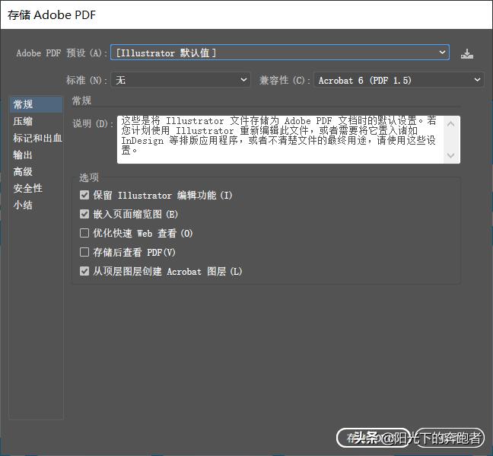The height and width of the screenshot is (456, 493).
Task: Uncheck 保留 Illustrator 编辑功能
Action: pos(84,195)
